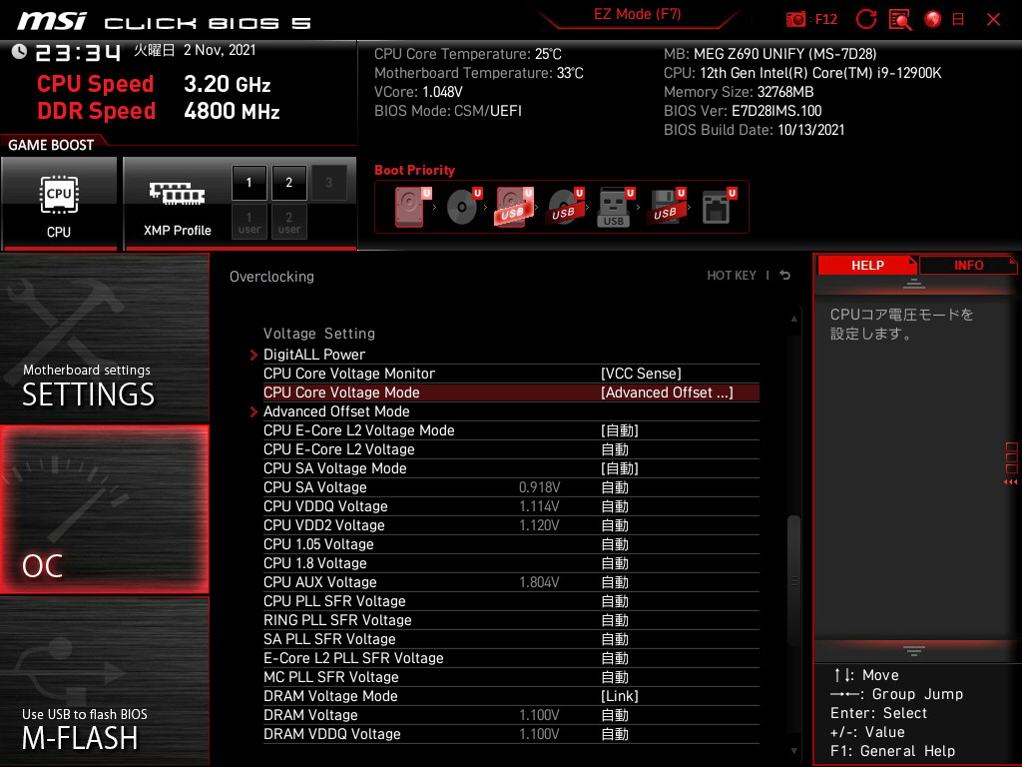The height and width of the screenshot is (767, 1022).
Task: Select SA PLL SFR Voltage row
Action: coord(511,638)
